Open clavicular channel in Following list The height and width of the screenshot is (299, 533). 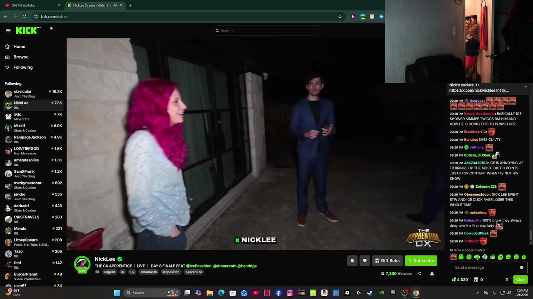tap(33, 94)
